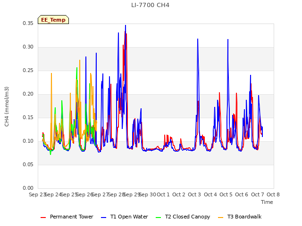Select the chart title LI-7700 CH4
This screenshot has height=226, width=302.
(150, 5)
